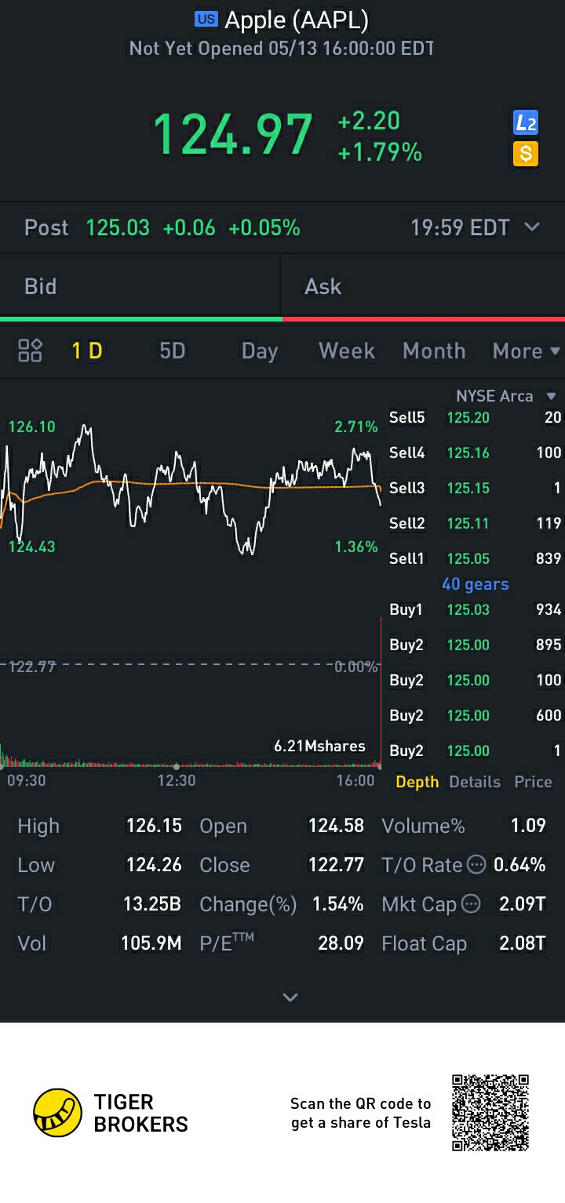Open the More chart periods dropdown
The height and width of the screenshot is (1203, 565).
526,351
